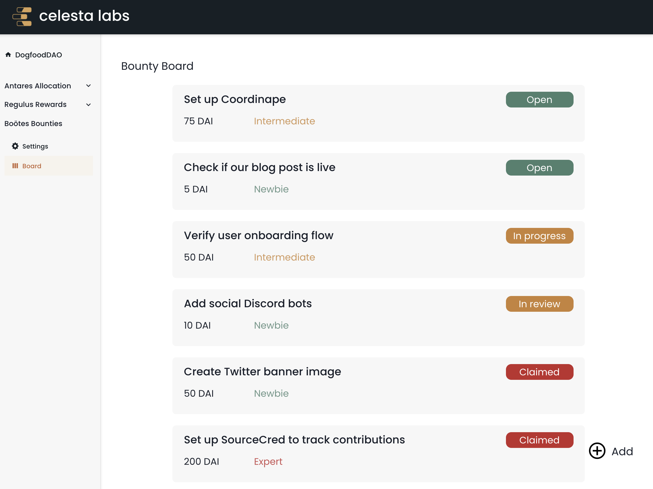Click the plus circle Add icon
Image resolution: width=653 pixels, height=489 pixels.
tap(597, 451)
